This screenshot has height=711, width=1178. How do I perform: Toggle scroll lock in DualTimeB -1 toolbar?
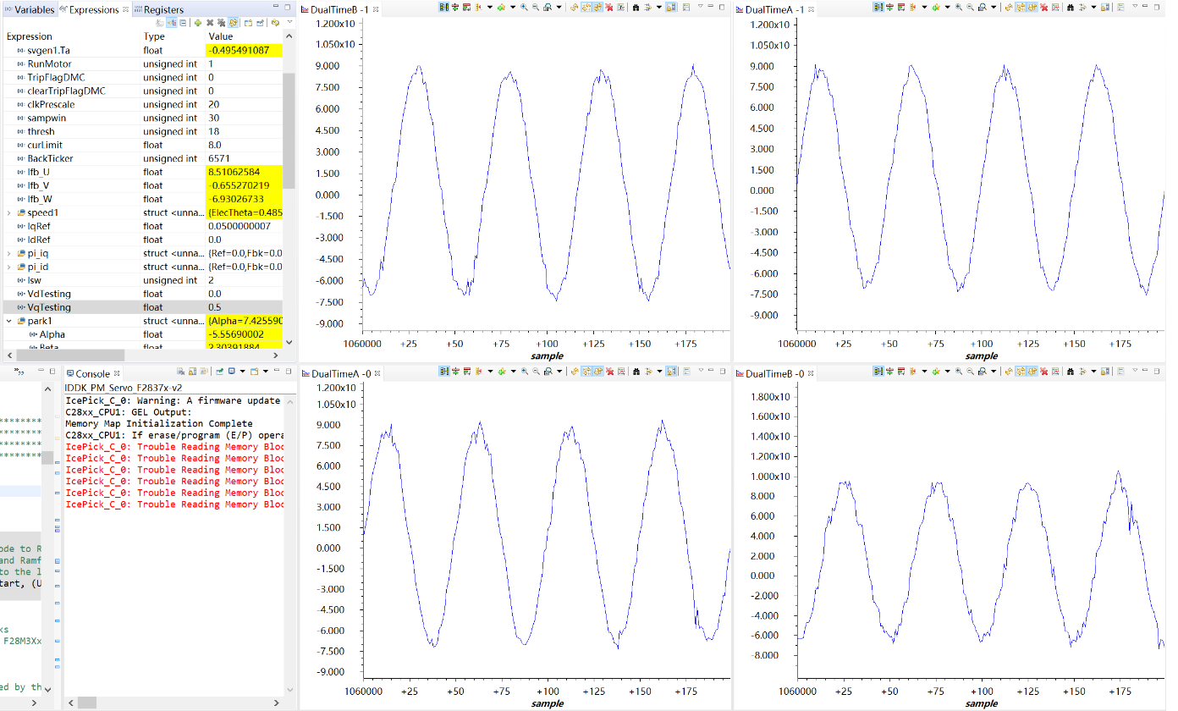click(671, 8)
